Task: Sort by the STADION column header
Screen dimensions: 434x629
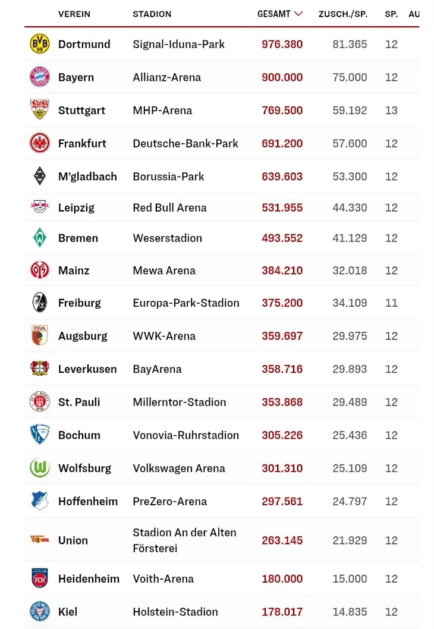Action: [152, 14]
